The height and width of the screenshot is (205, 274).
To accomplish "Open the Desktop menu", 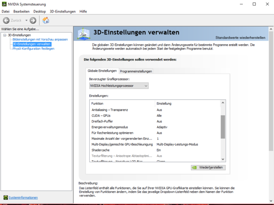I will (x=39, y=11).
